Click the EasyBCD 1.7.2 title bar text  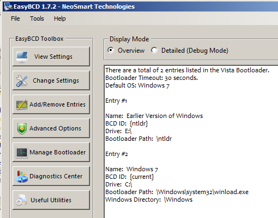click(x=74, y=7)
